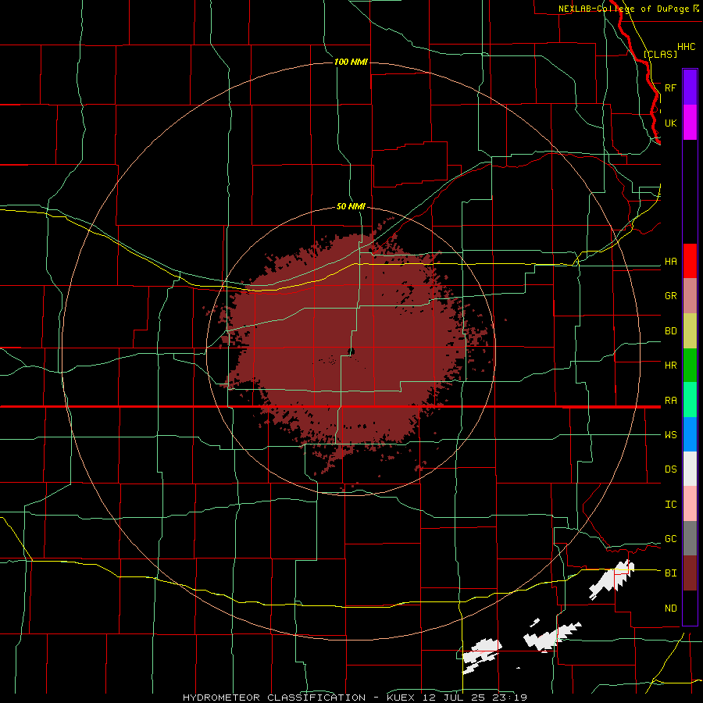Image resolution: width=703 pixels, height=703 pixels.
Task: Click the black radar site dot at center
Action: 351,351
